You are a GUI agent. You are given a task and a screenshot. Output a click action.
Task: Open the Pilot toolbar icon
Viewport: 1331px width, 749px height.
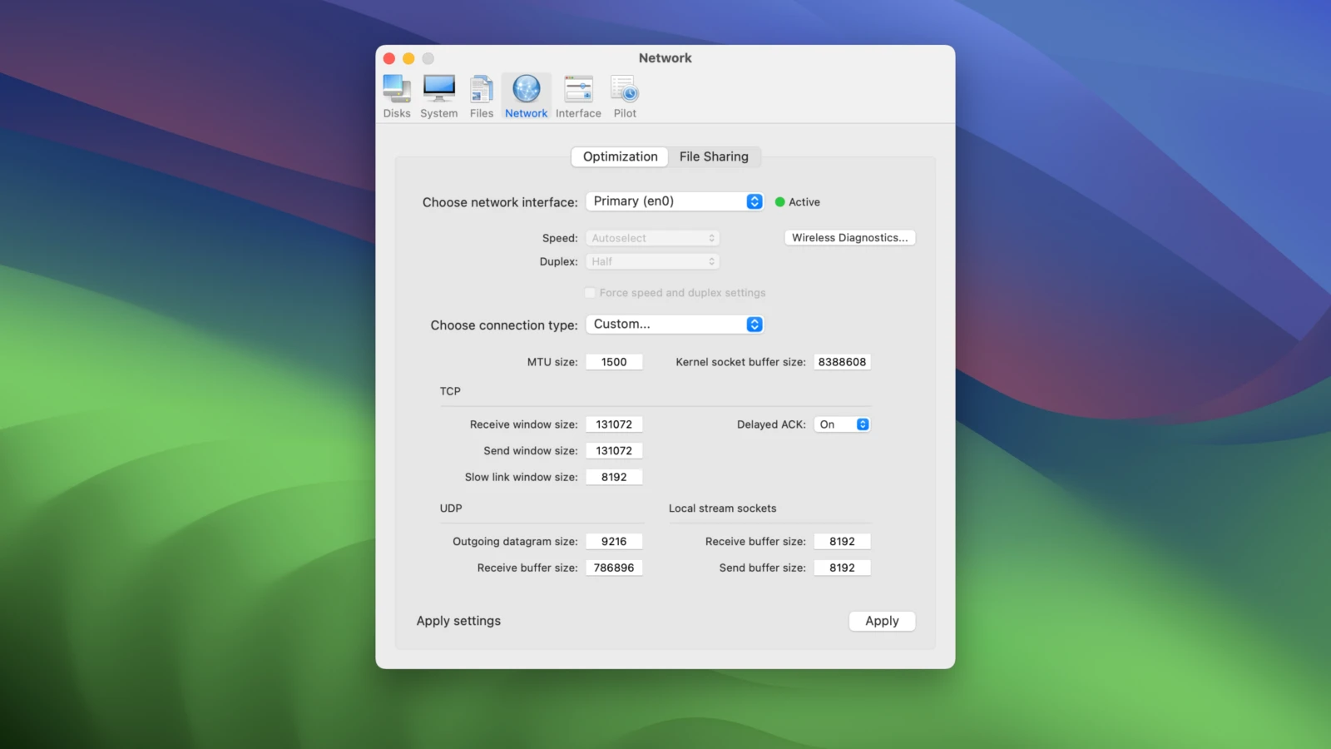[625, 90]
